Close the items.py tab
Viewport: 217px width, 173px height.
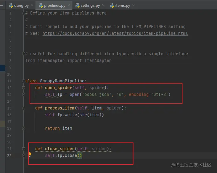coord(133,5)
